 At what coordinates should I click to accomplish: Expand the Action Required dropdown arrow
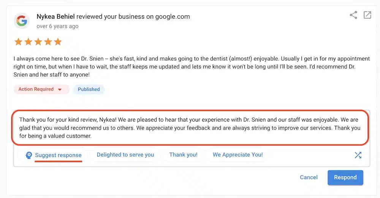click(x=60, y=90)
